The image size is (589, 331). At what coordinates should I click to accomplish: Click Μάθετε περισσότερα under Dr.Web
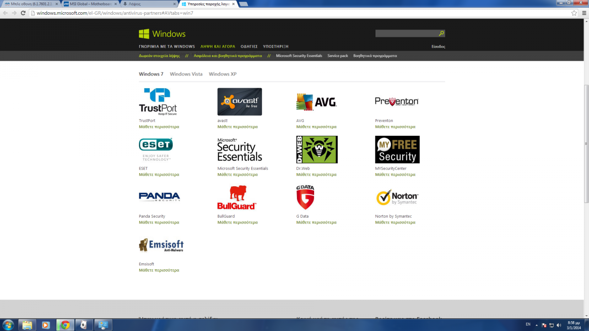pyautogui.click(x=317, y=175)
